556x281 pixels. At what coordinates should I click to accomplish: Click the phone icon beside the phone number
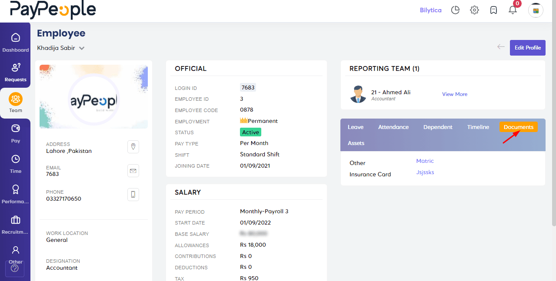click(133, 195)
